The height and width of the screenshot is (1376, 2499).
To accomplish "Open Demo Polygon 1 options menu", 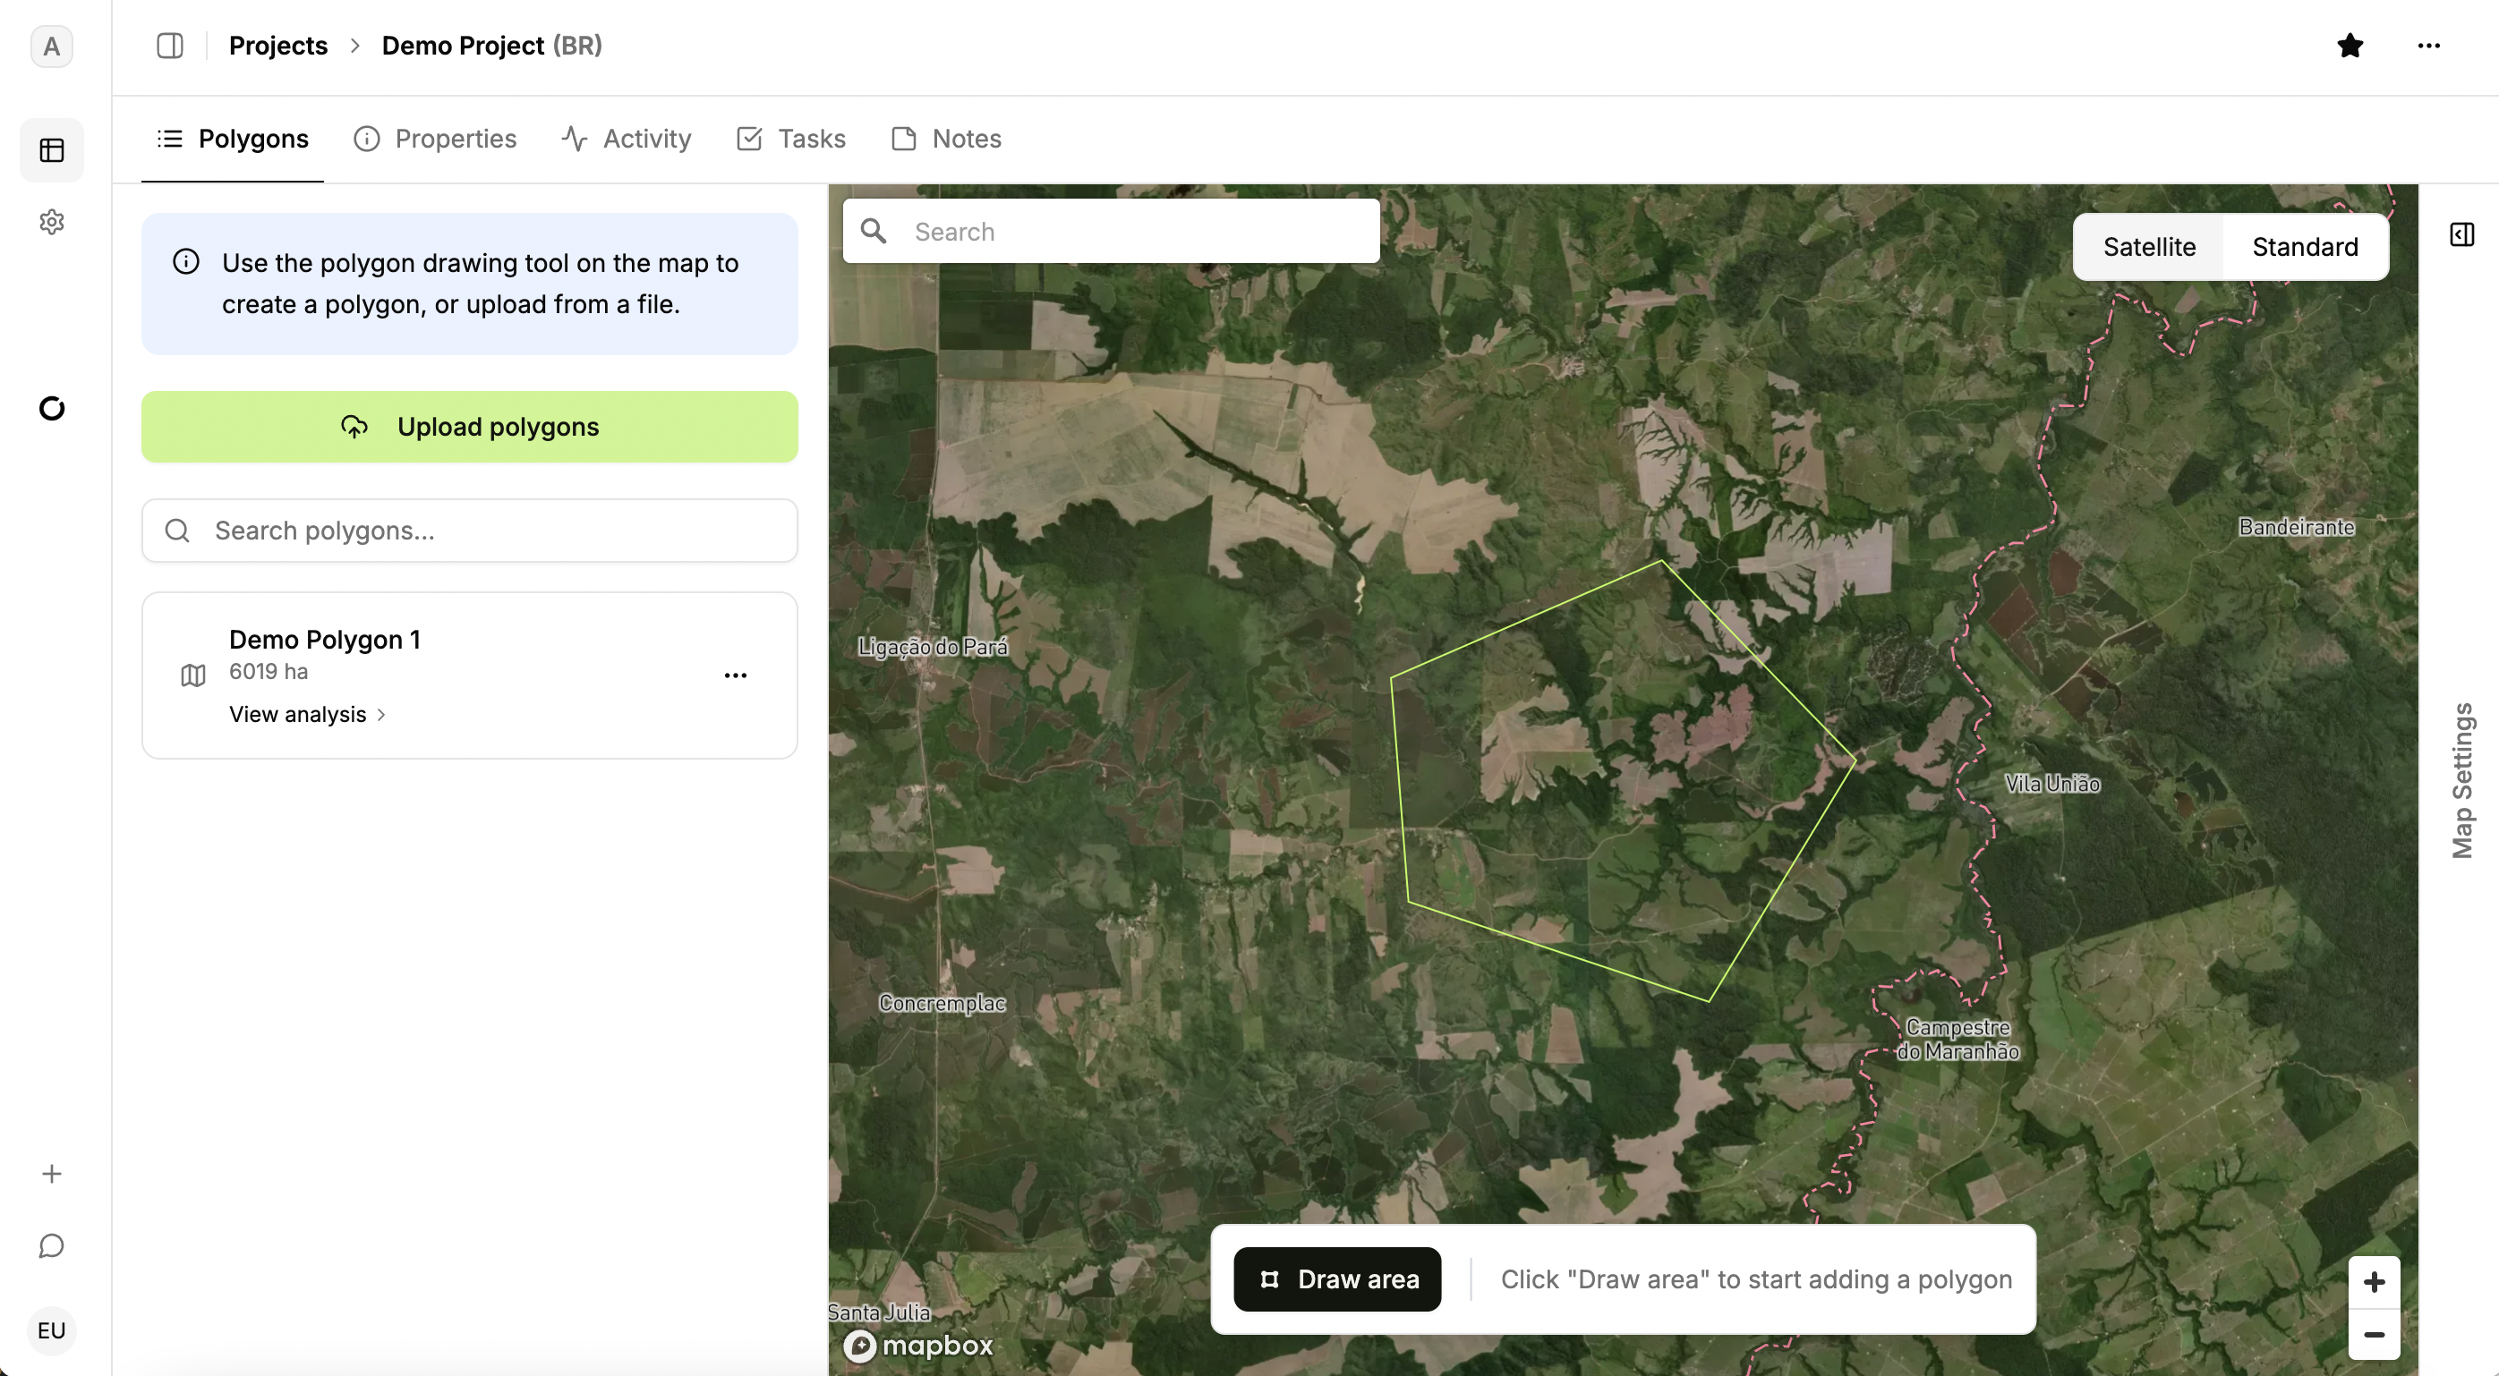I will (736, 675).
